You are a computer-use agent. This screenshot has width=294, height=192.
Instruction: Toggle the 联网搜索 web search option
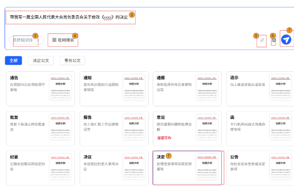(63, 40)
